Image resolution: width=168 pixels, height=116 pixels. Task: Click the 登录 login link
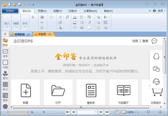pyautogui.click(x=145, y=41)
